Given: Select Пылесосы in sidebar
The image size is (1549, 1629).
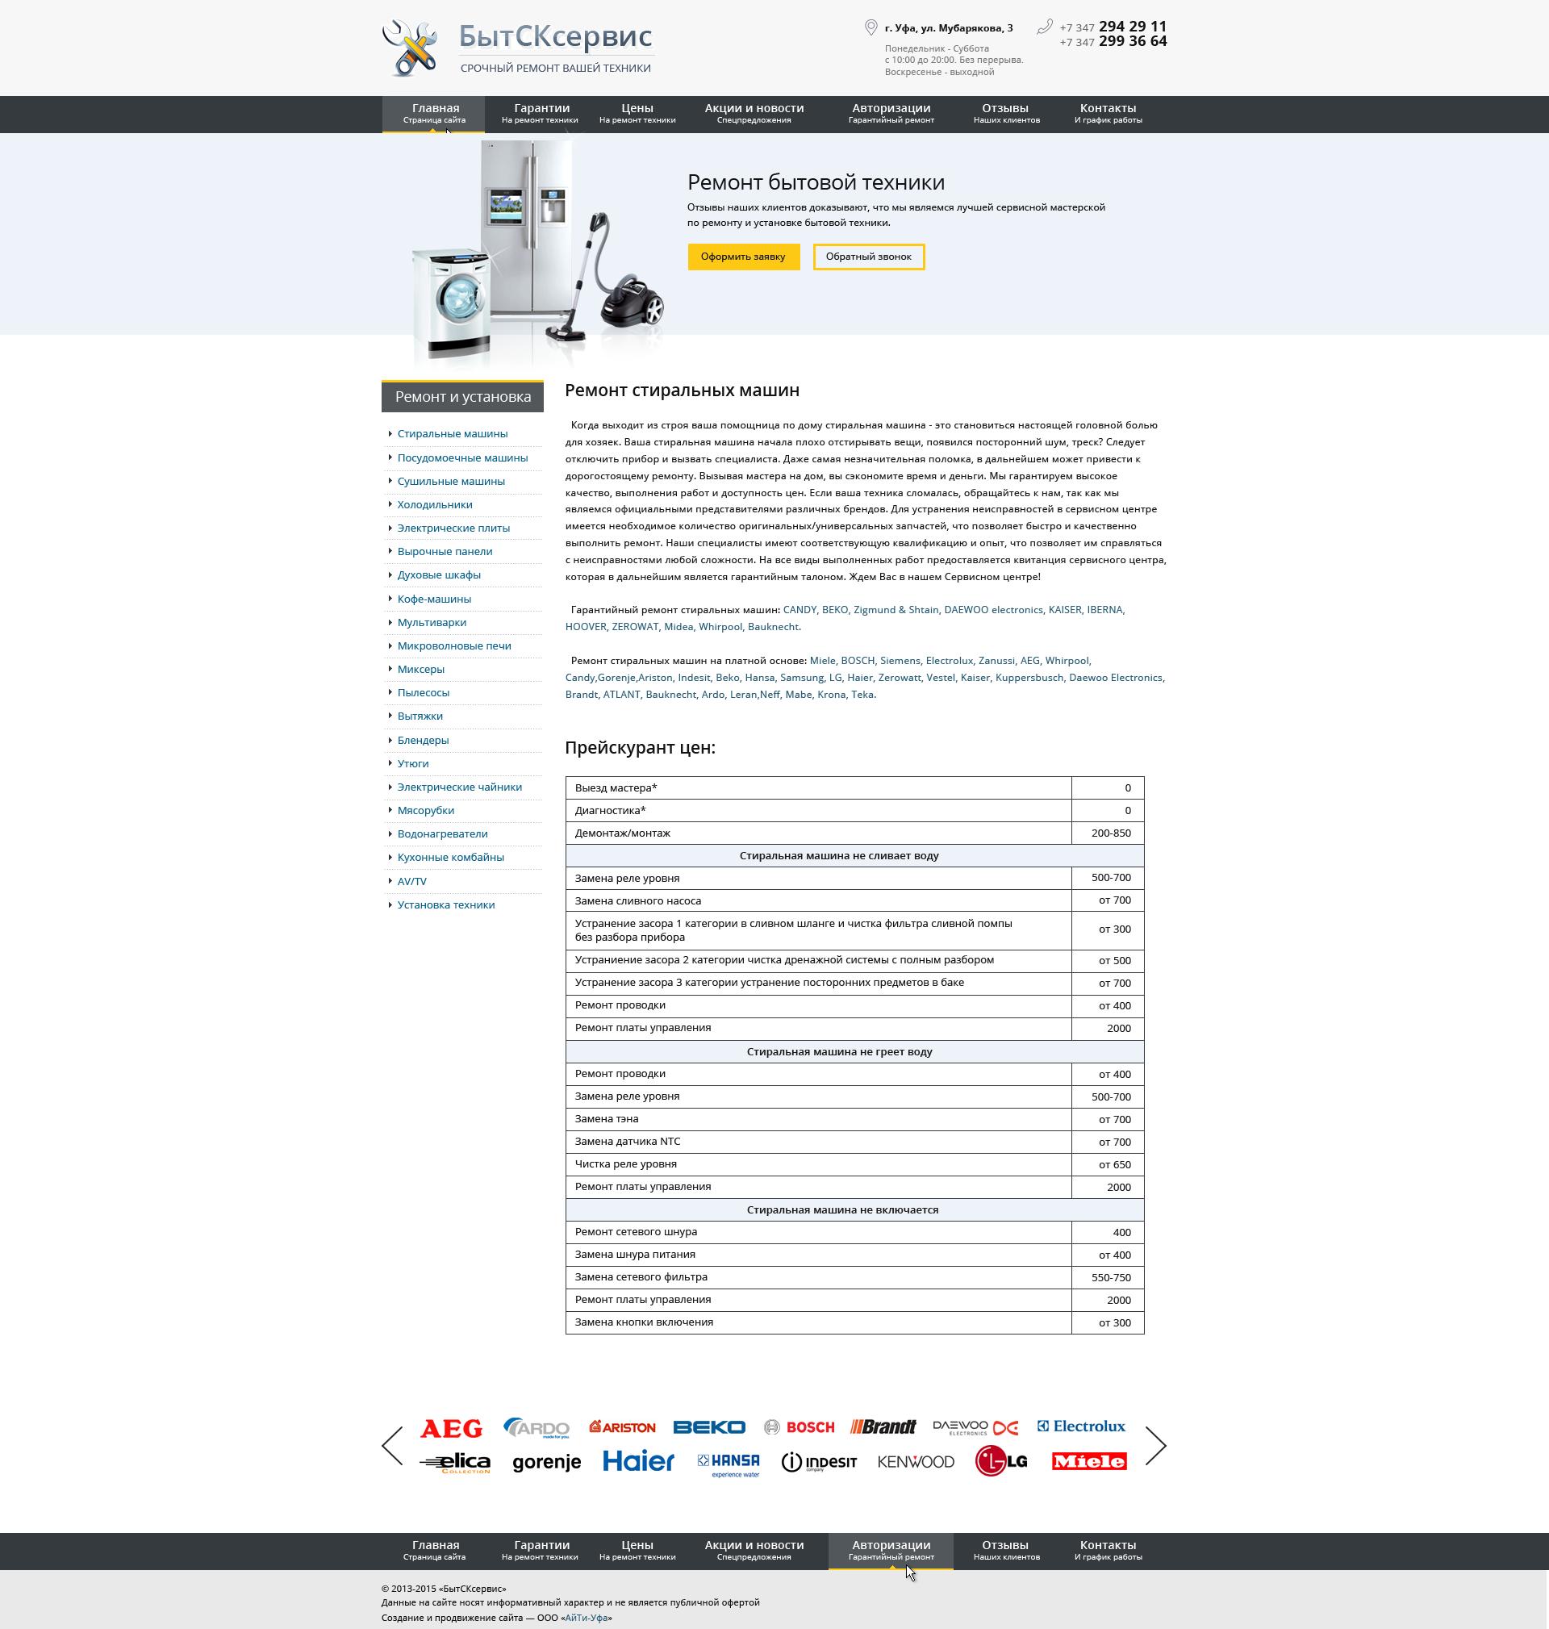Looking at the screenshot, I should 424,693.
